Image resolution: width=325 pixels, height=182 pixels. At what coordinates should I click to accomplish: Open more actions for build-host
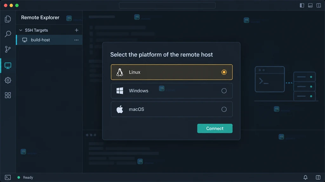(76, 40)
